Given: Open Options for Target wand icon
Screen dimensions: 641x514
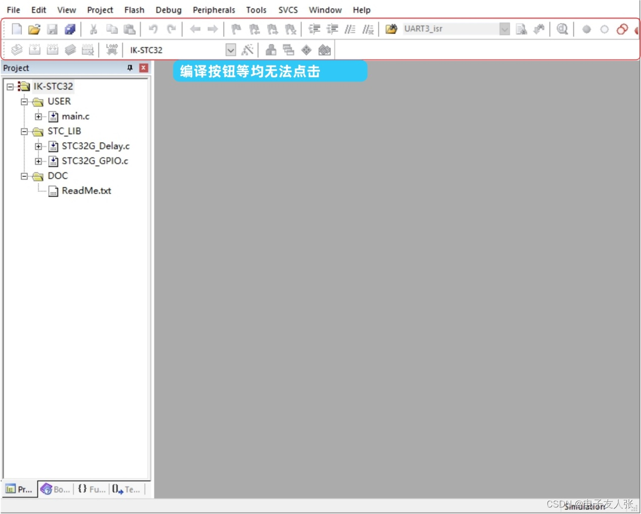Looking at the screenshot, I should pos(248,50).
